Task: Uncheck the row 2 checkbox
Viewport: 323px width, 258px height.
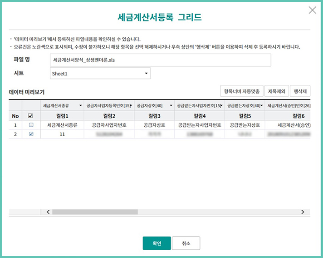Action: coord(30,134)
